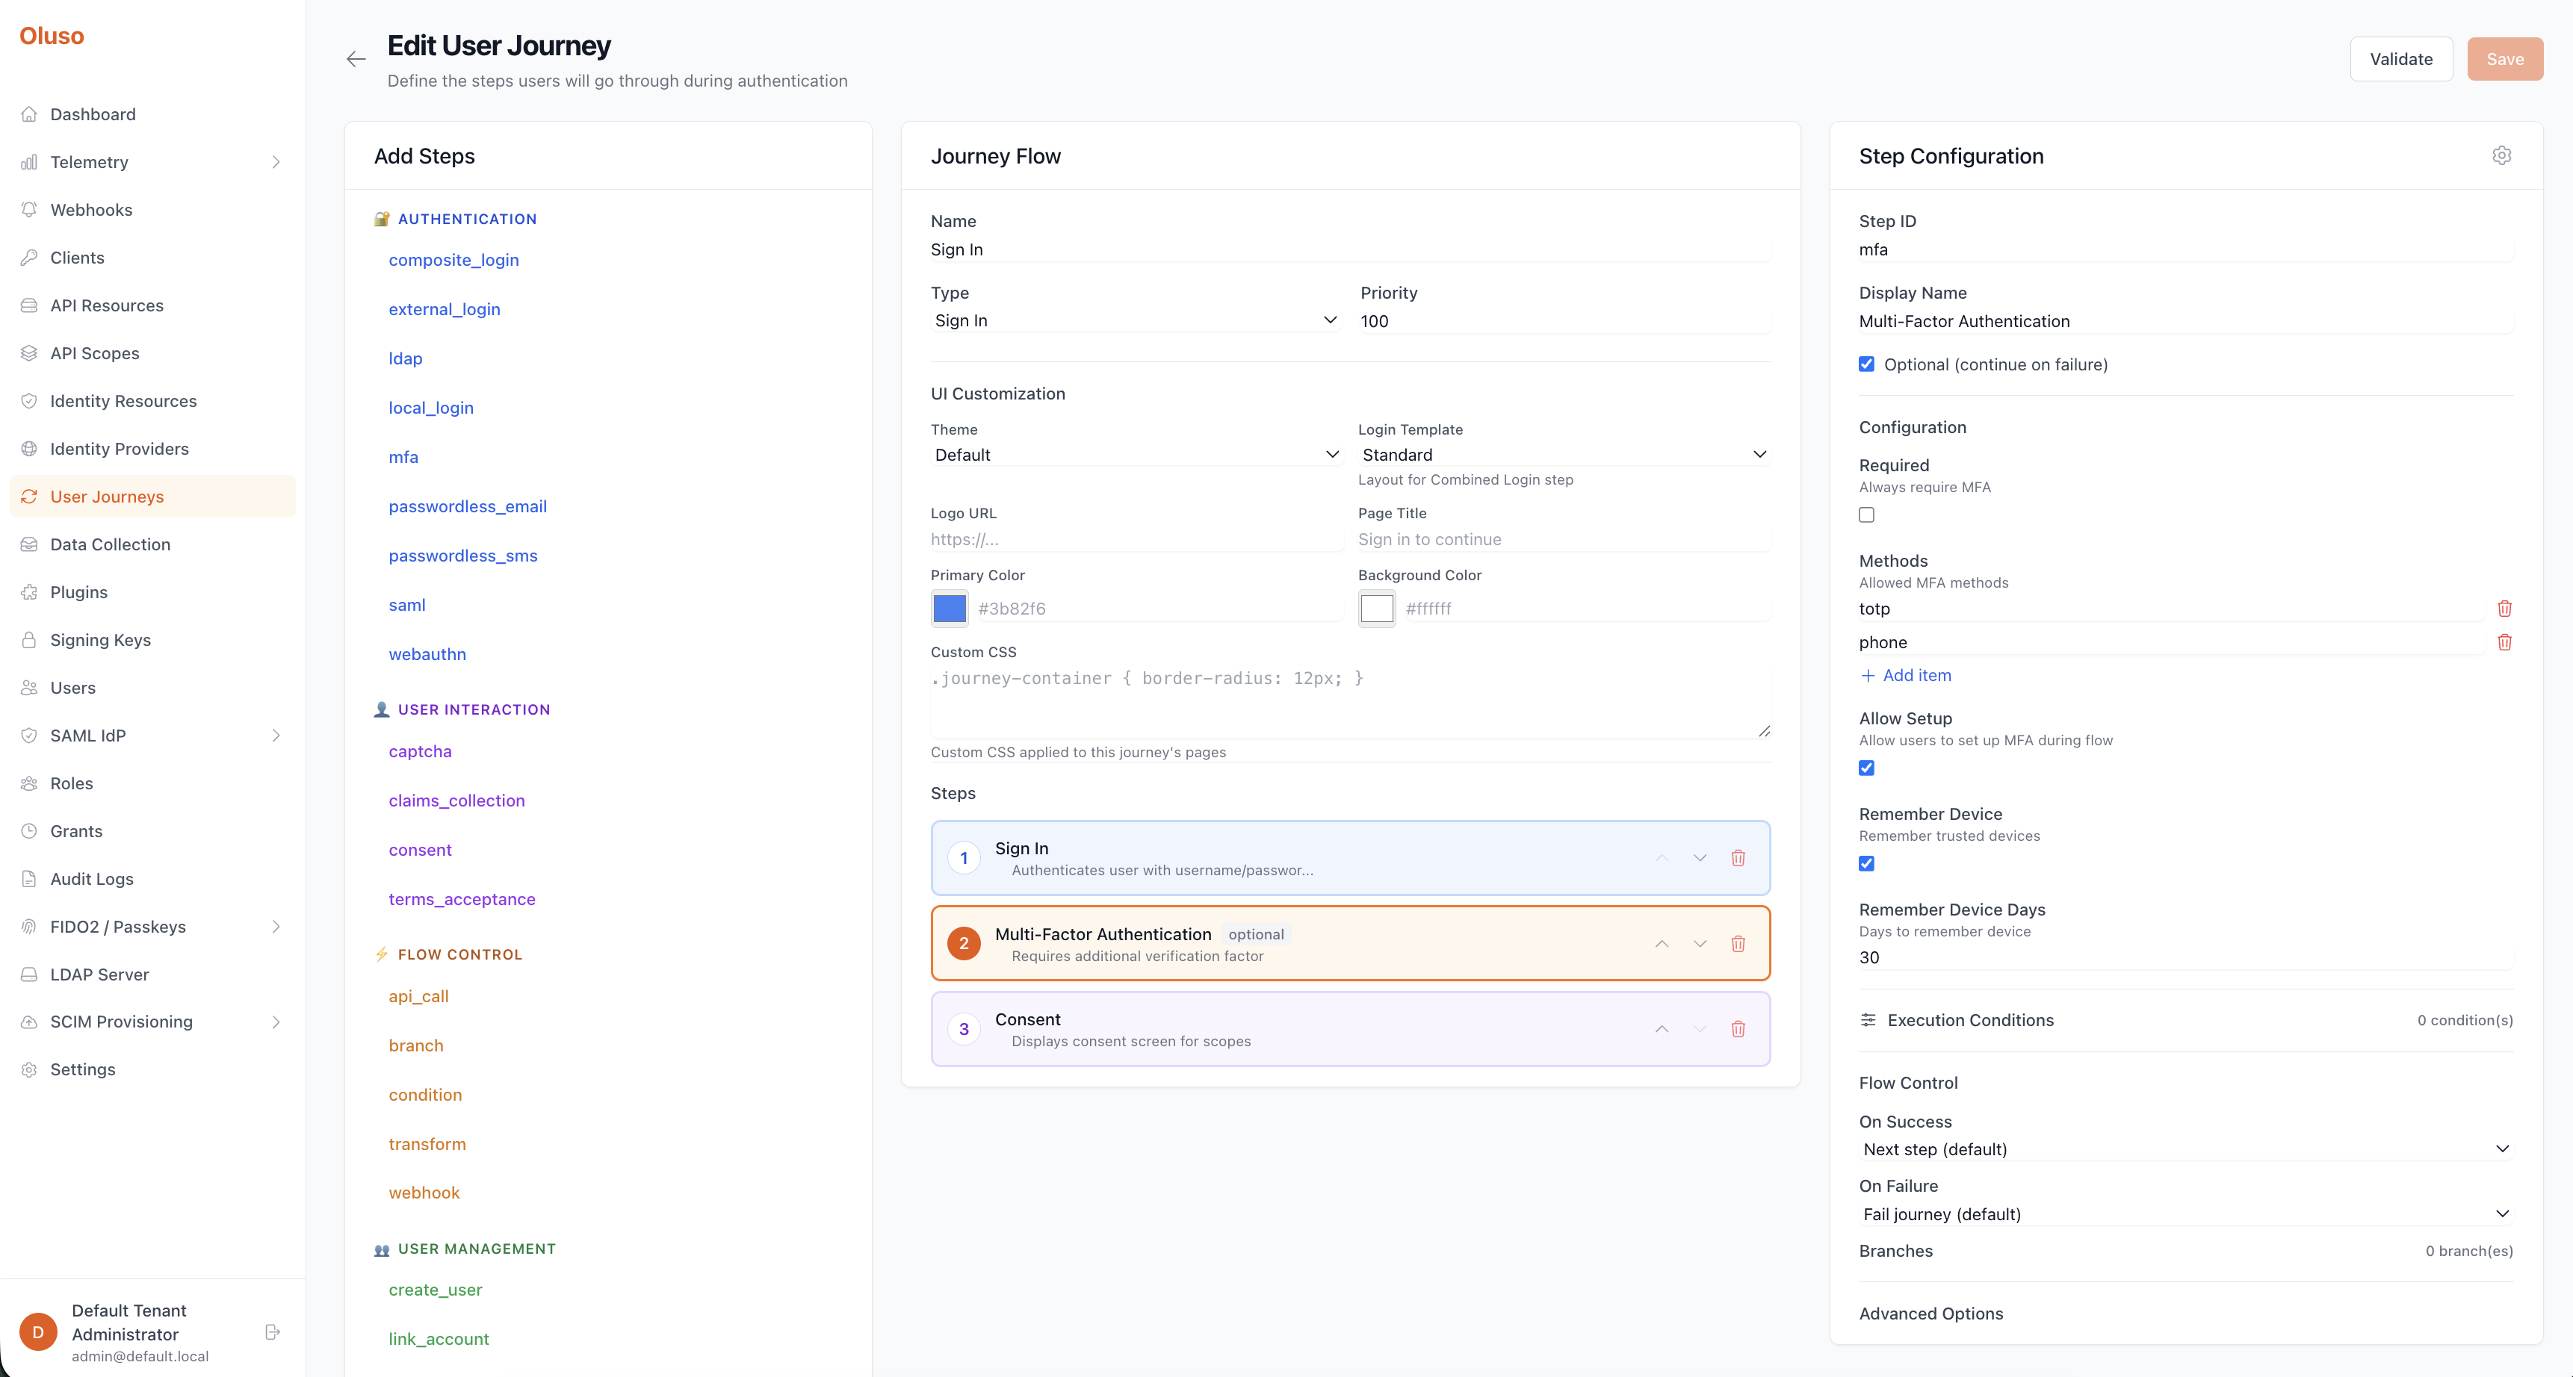This screenshot has width=2573, height=1377.
Task: Go to Signing Keys page
Action: 100,640
